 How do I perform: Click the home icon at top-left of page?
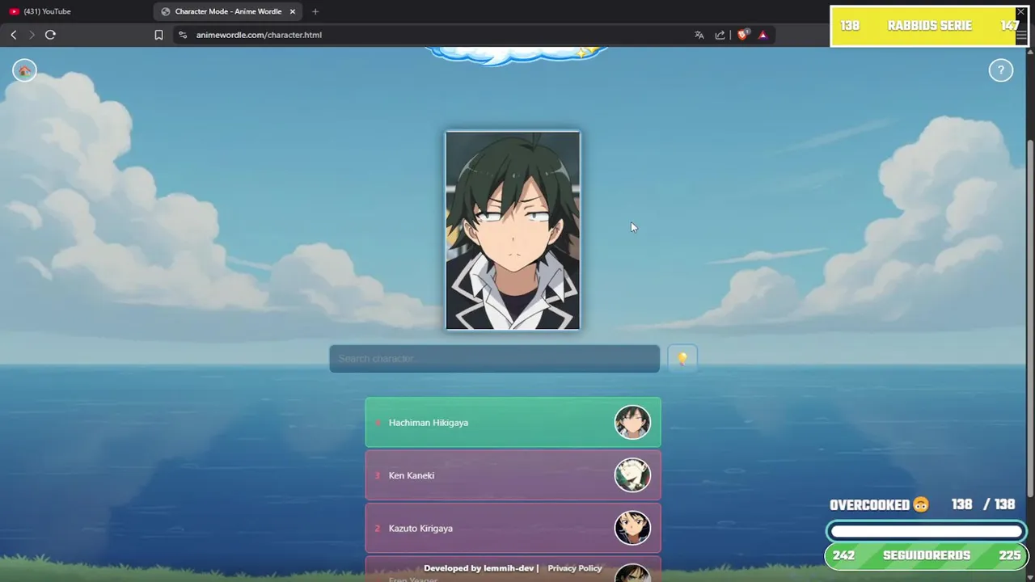click(24, 70)
